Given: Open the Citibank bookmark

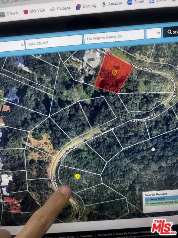Looking at the screenshot, I should 60,9.
